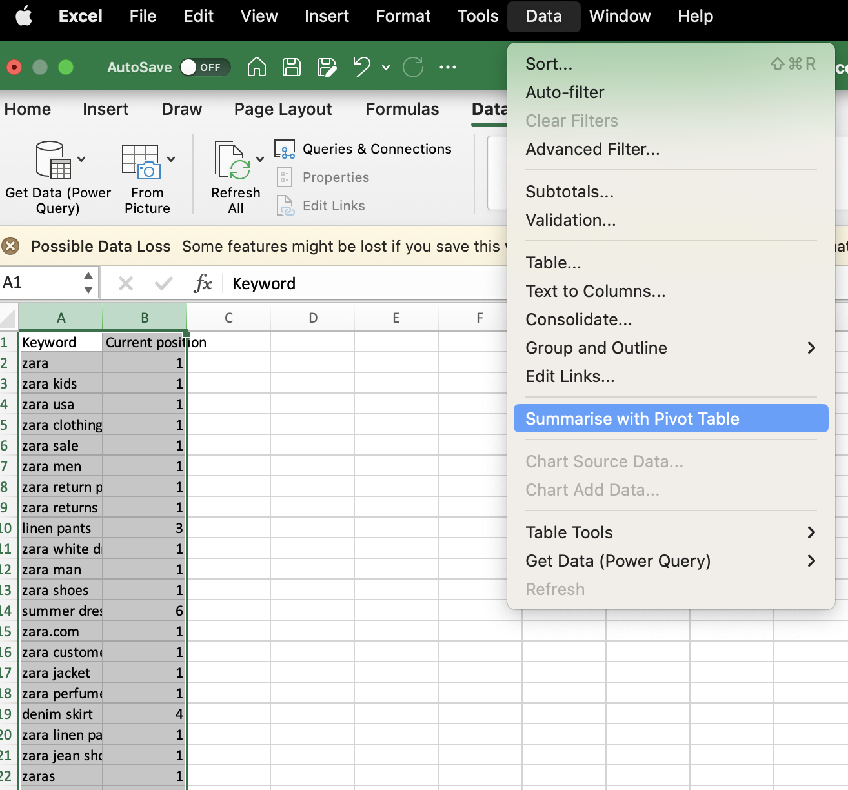Open the Window menu
Viewport: 848px width, 790px height.
[620, 16]
